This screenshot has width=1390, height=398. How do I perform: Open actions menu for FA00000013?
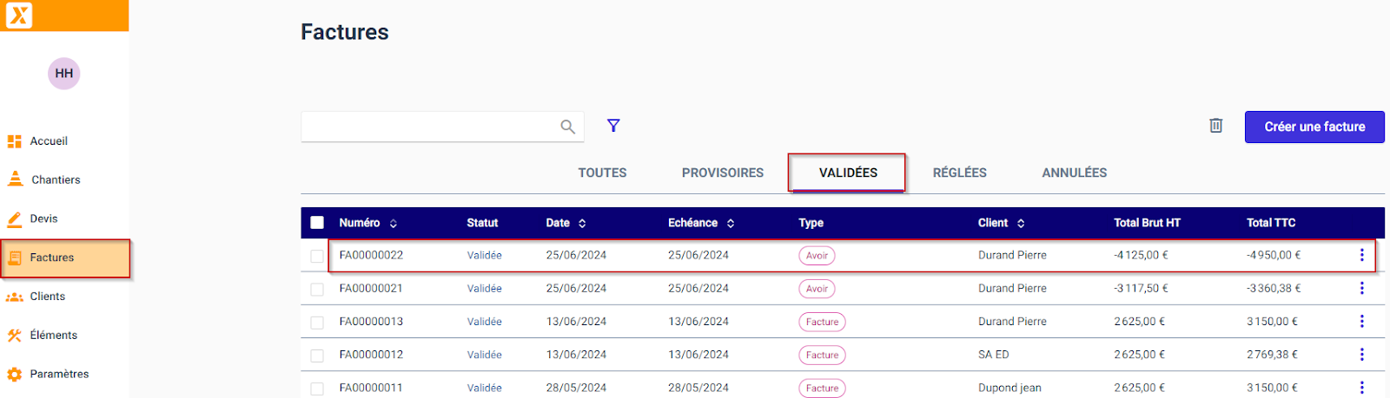pos(1361,321)
